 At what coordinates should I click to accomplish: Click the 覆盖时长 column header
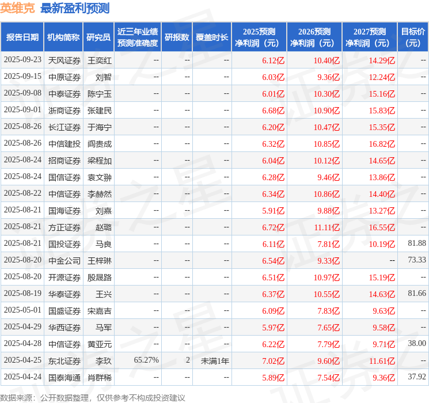[x=212, y=37]
